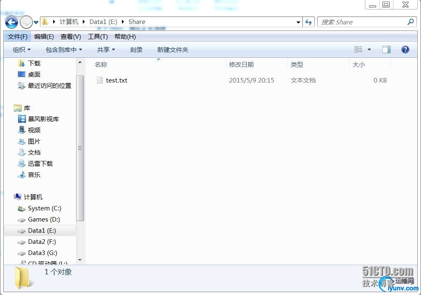This screenshot has width=421, height=295.
Task: Open the 图片 library
Action: click(x=34, y=141)
